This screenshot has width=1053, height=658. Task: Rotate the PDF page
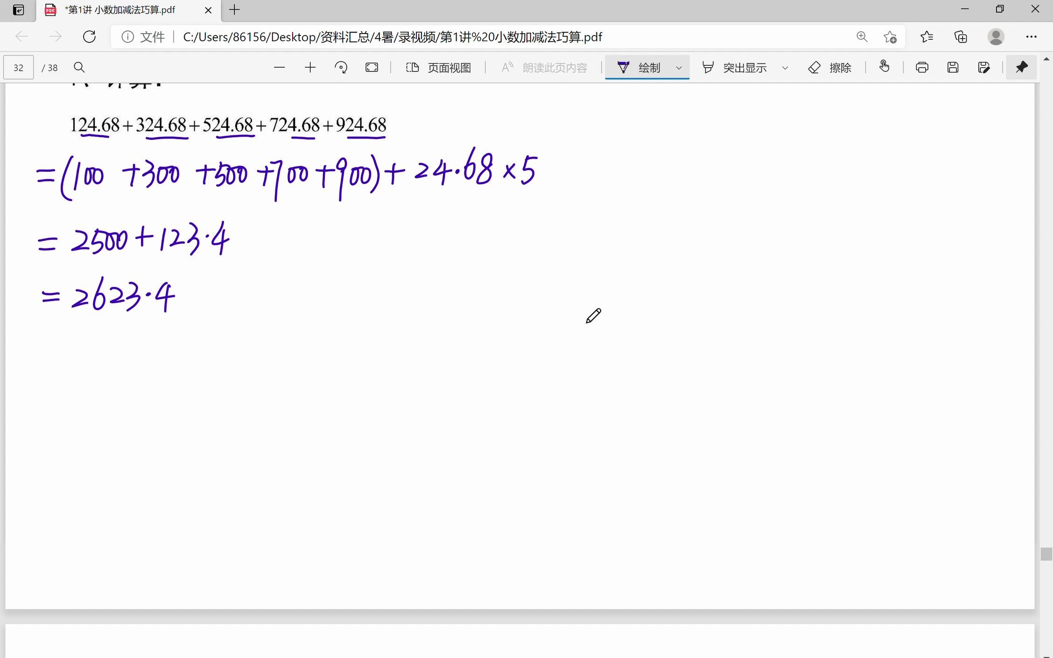pos(341,68)
